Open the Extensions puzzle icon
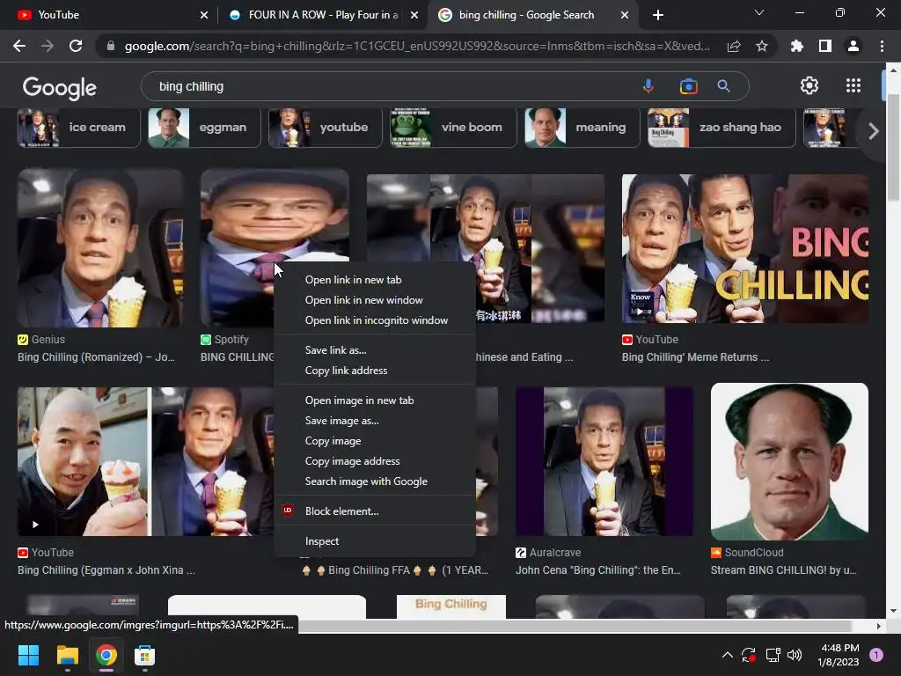 (x=796, y=46)
